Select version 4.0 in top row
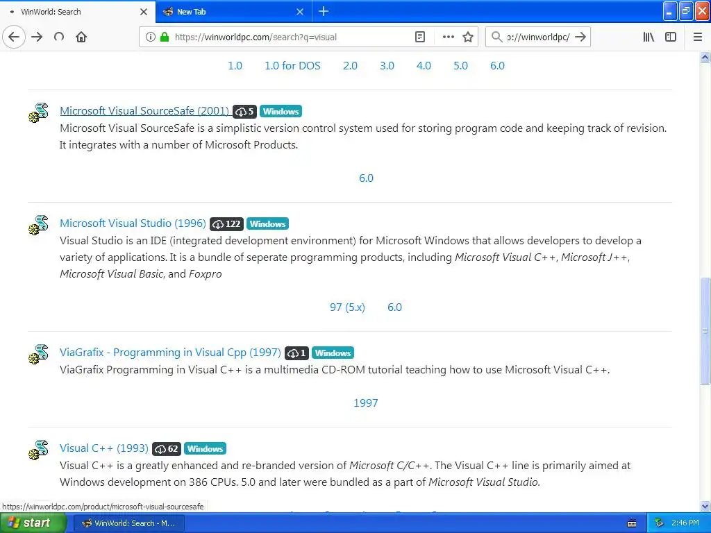The width and height of the screenshot is (711, 533). pos(424,65)
